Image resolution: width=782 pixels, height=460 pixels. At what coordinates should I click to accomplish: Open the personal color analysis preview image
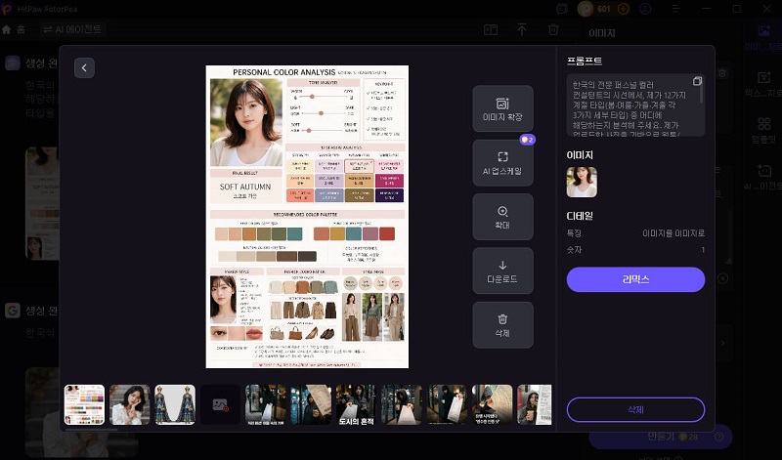(x=307, y=217)
